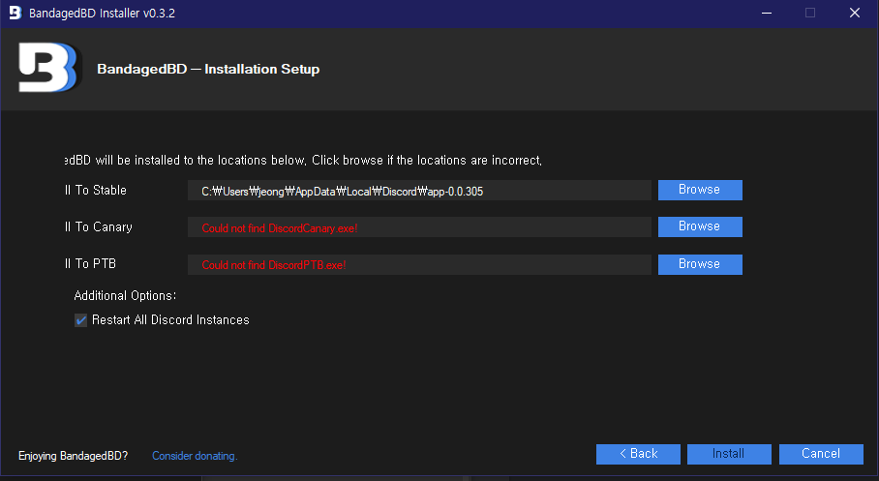879x481 pixels.
Task: Minimize the installer window
Action: click(x=767, y=13)
